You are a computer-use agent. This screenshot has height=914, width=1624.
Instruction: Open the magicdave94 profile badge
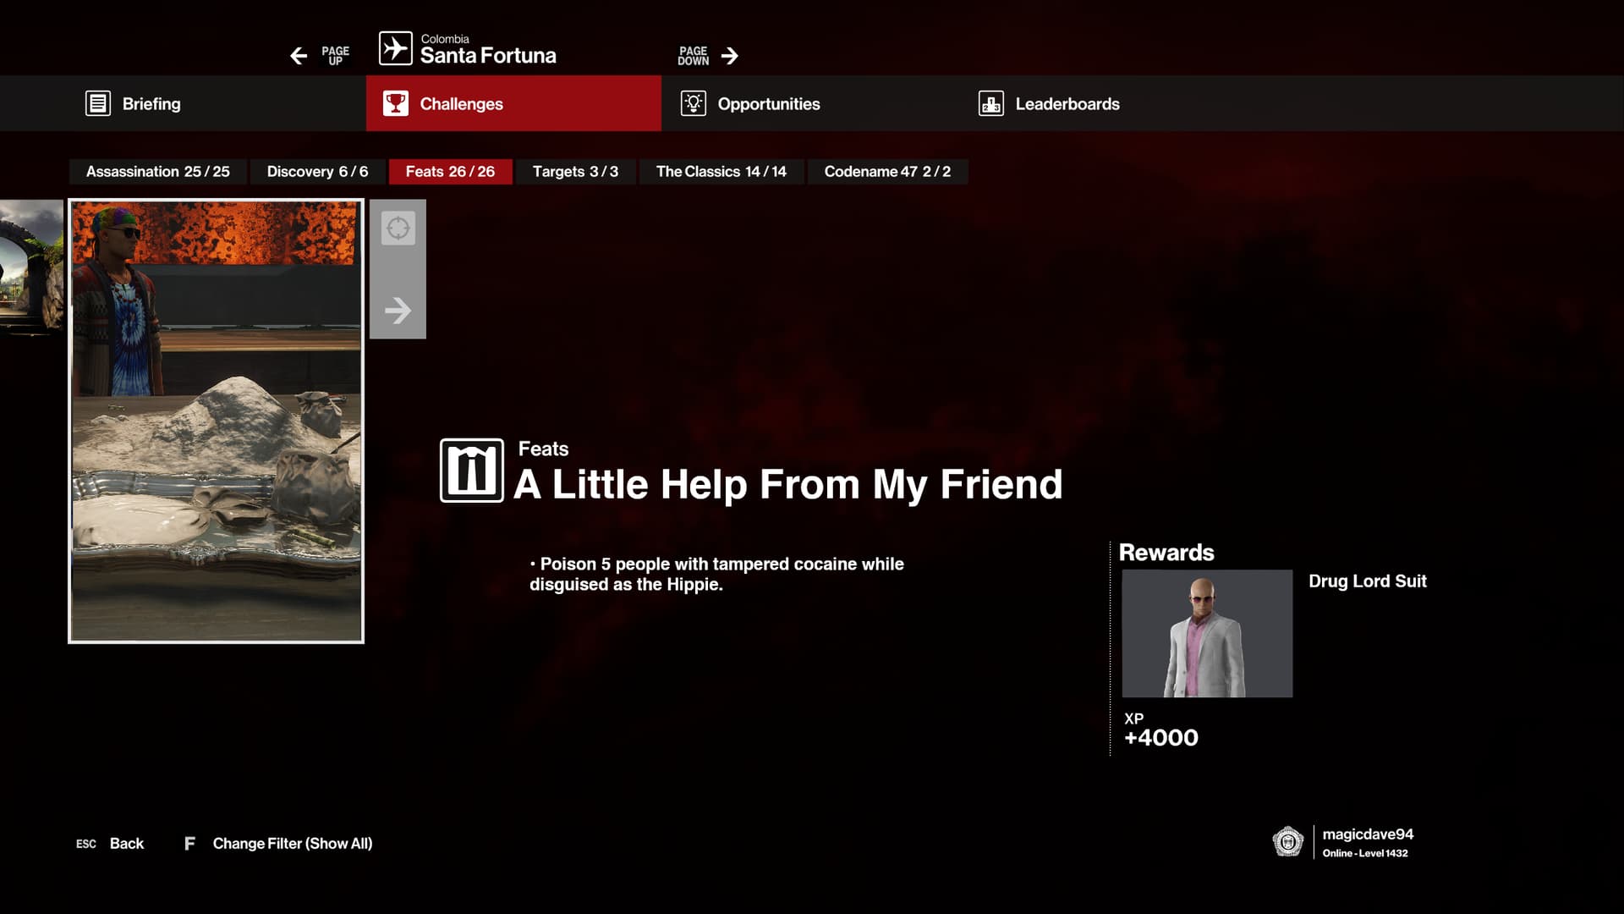pyautogui.click(x=1287, y=841)
